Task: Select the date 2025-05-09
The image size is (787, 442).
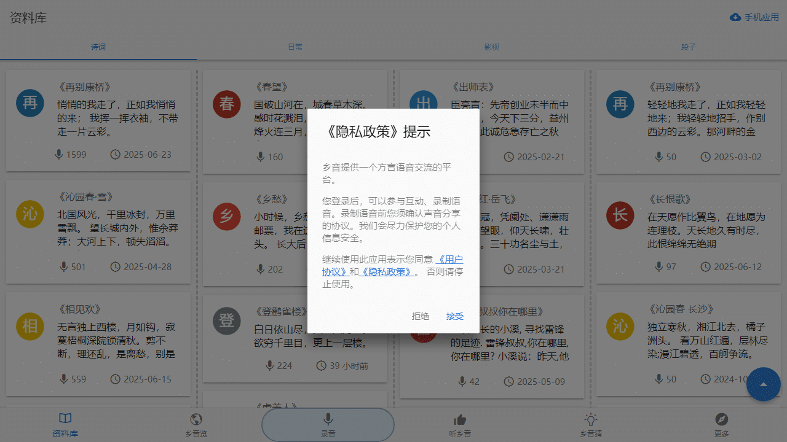Action: [x=541, y=381]
